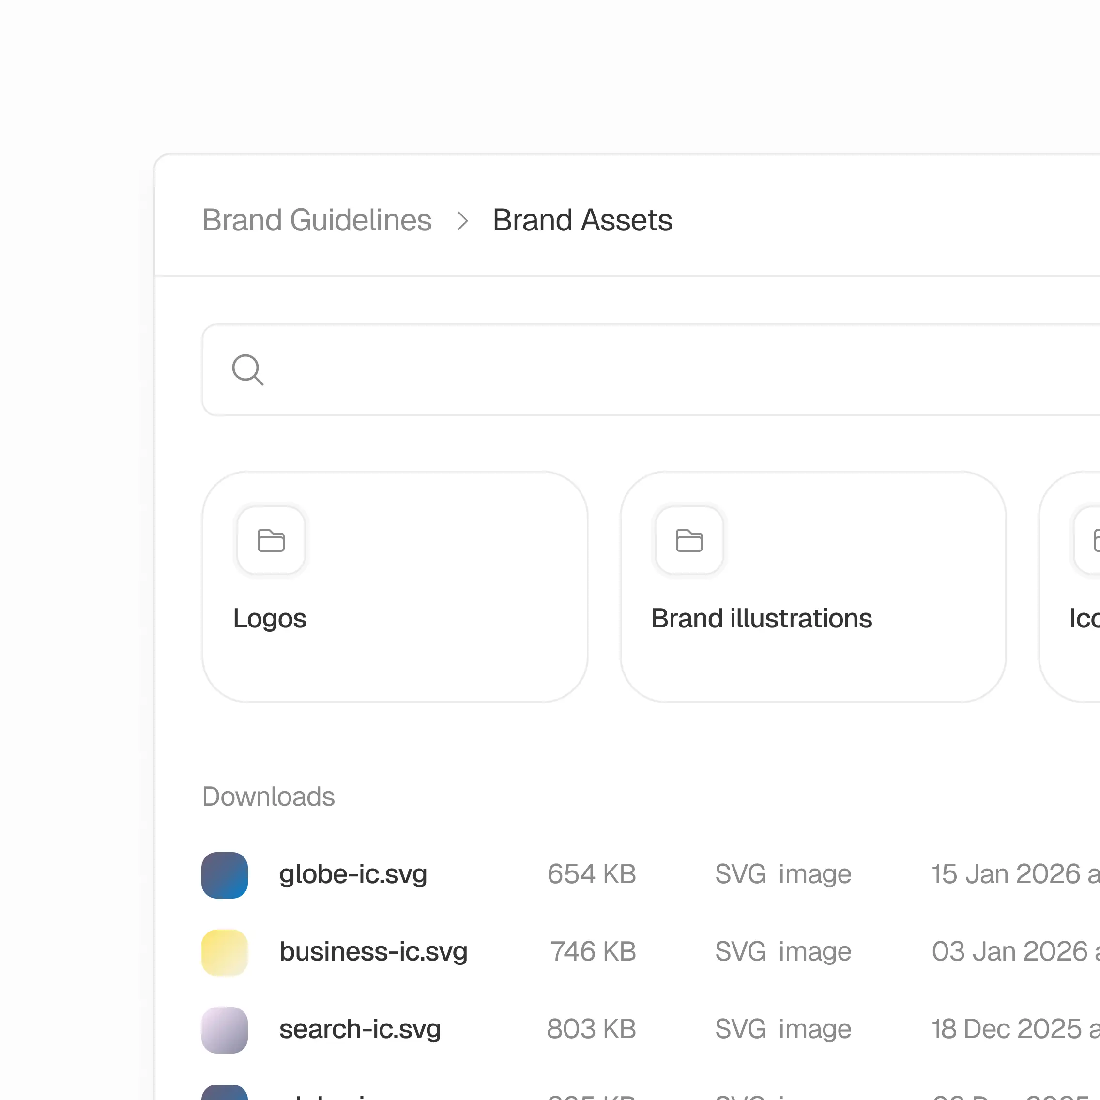Click the 654 KB file size
The width and height of the screenshot is (1100, 1100).
pyautogui.click(x=592, y=874)
